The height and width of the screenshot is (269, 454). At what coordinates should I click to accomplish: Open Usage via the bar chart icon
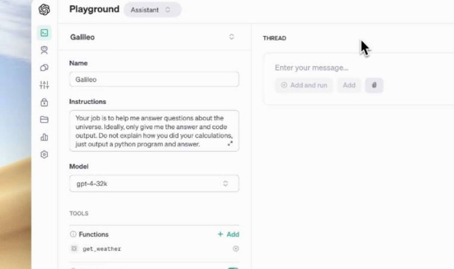44,137
